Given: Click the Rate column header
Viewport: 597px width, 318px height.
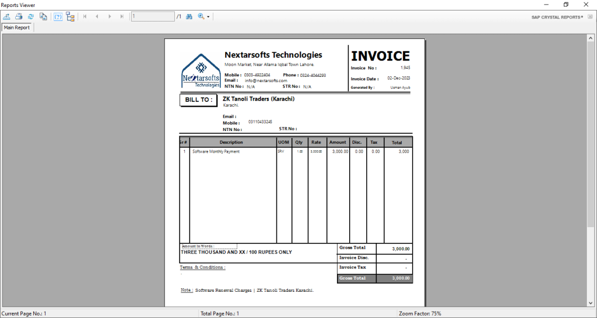Looking at the screenshot, I should click(317, 142).
